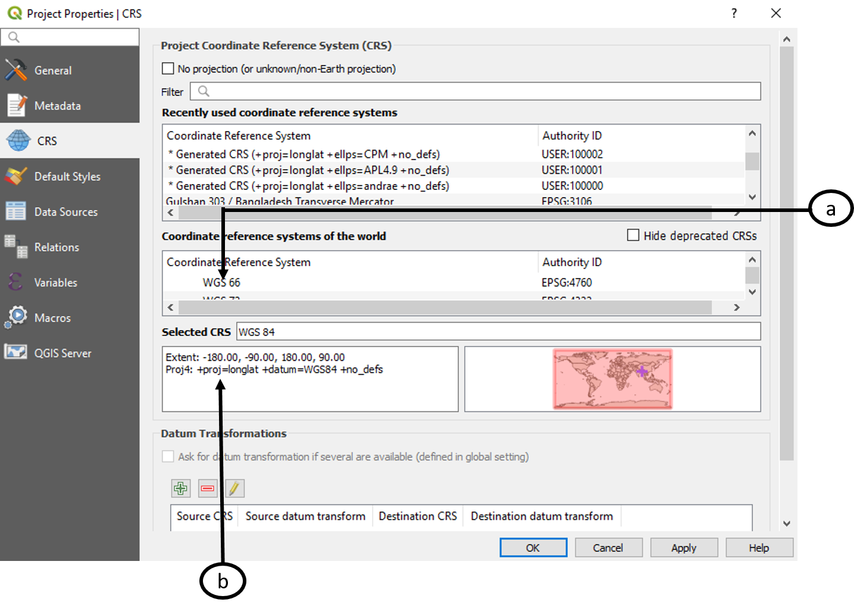Click the CRS extent world map preview

click(x=612, y=379)
